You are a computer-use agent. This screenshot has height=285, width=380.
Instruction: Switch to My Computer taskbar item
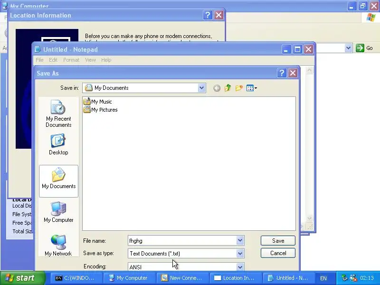click(x=129, y=278)
